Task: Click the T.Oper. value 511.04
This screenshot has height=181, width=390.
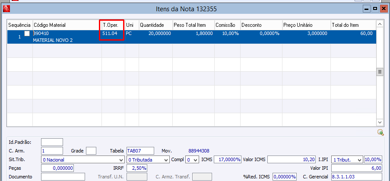Action: click(x=110, y=33)
